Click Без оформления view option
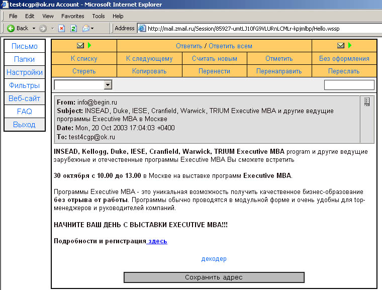 click(x=344, y=58)
